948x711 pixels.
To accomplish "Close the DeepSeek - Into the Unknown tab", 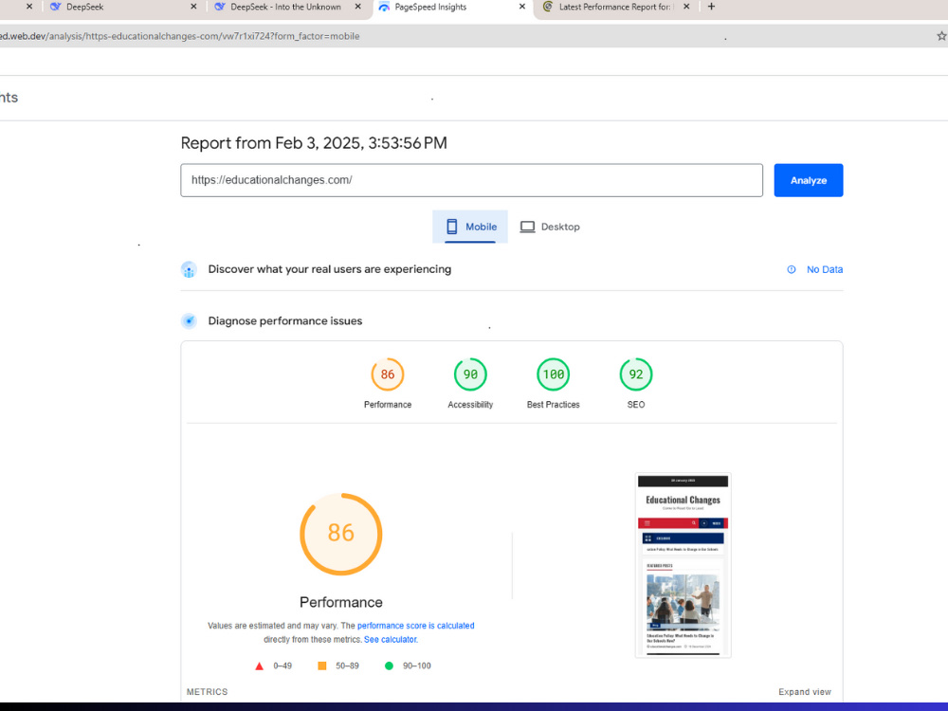I will coord(358,7).
